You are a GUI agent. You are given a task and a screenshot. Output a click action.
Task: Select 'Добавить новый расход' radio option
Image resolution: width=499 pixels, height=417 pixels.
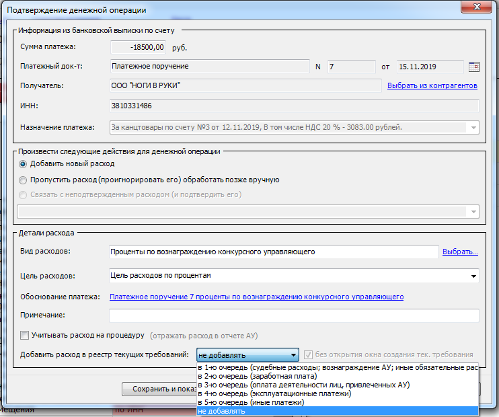24,163
